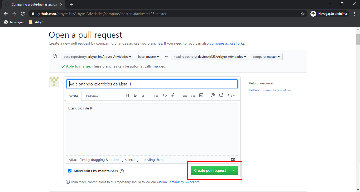360x192 pixels.
Task: Focus the pull request title field
Action: (152, 84)
